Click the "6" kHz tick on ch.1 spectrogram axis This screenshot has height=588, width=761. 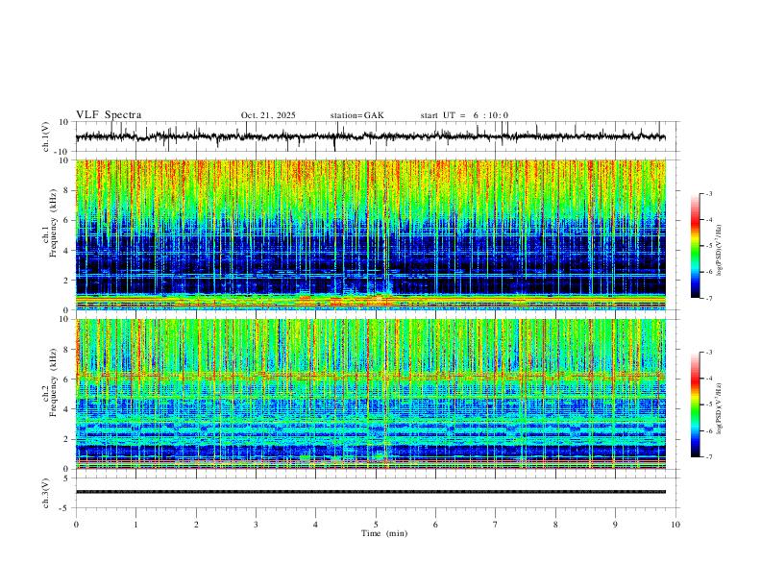pos(65,220)
